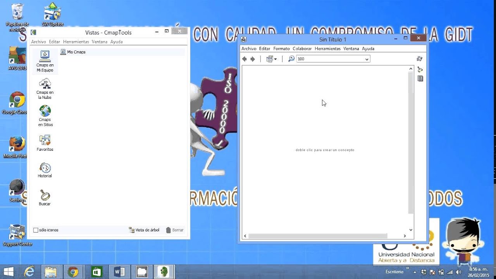Click the Cmap icon in Sin Título 1 title bar

tap(244, 39)
